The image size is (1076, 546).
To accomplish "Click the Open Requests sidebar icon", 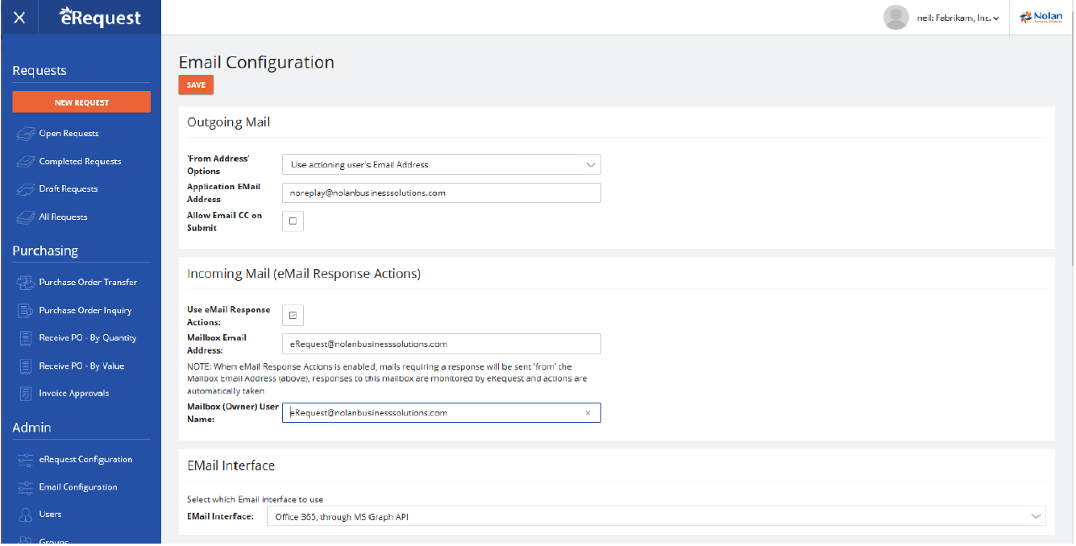I will click(26, 134).
